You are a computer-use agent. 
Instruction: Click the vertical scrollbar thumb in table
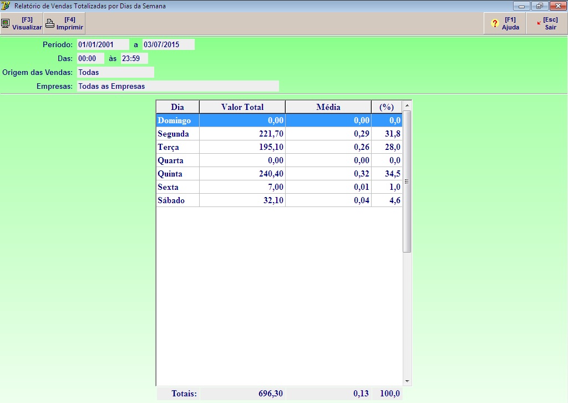407,181
